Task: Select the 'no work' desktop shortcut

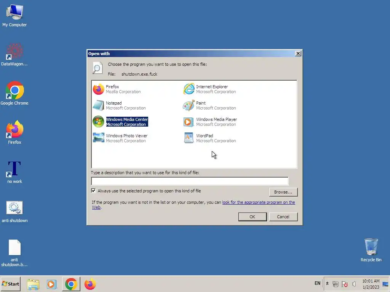Action: 14,172
